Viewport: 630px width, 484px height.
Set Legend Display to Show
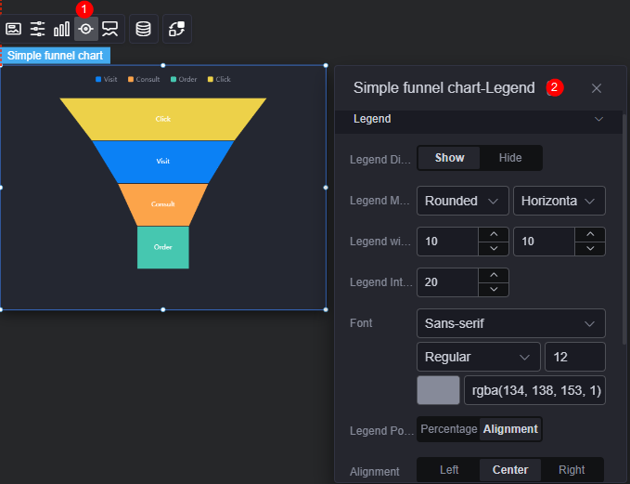click(x=449, y=158)
